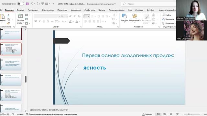Image resolution: width=207 pixels, height=116 pixels.
Task: Open the font size box showing 24
Action: [65, 16]
